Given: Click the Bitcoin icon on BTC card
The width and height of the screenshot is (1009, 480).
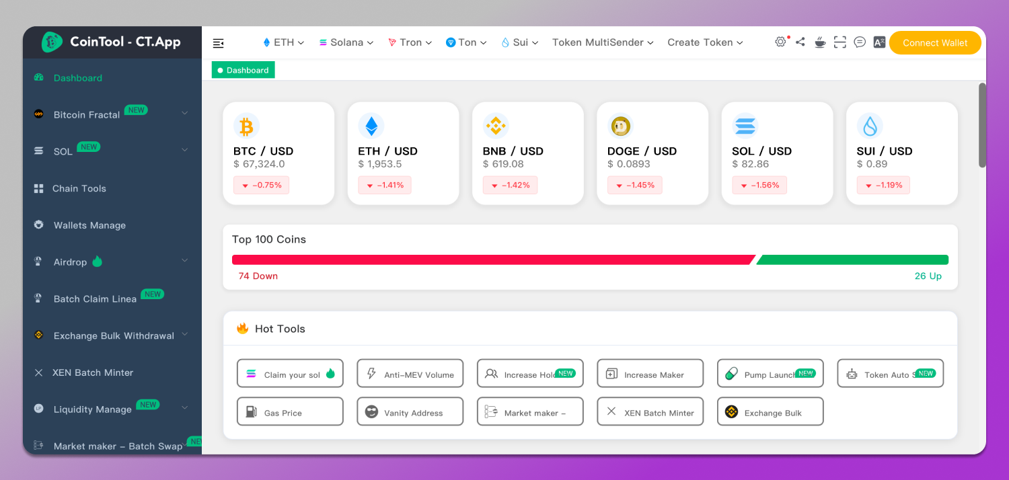Looking at the screenshot, I should point(246,126).
